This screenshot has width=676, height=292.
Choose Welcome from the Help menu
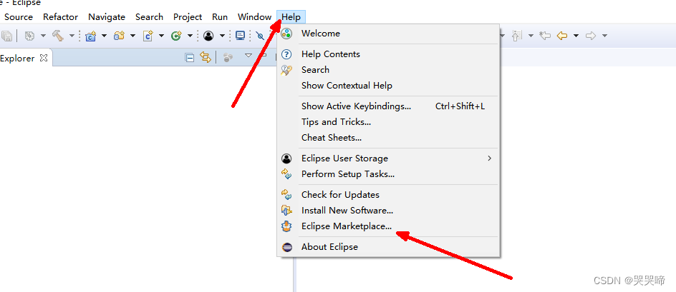click(388, 34)
